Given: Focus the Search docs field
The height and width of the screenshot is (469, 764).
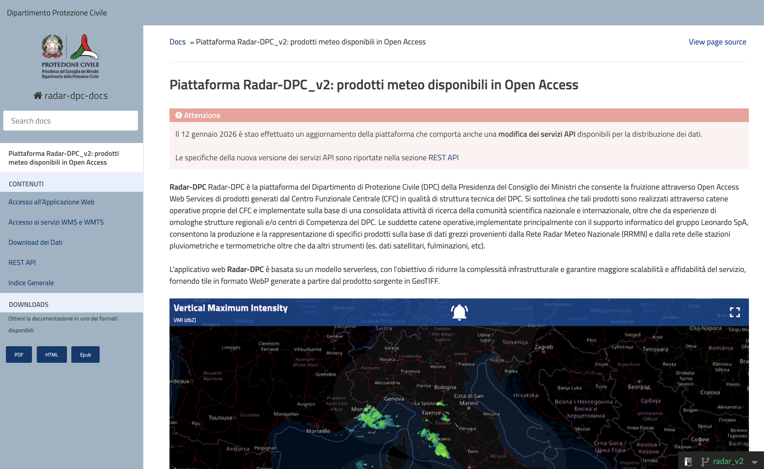Looking at the screenshot, I should click(x=71, y=121).
